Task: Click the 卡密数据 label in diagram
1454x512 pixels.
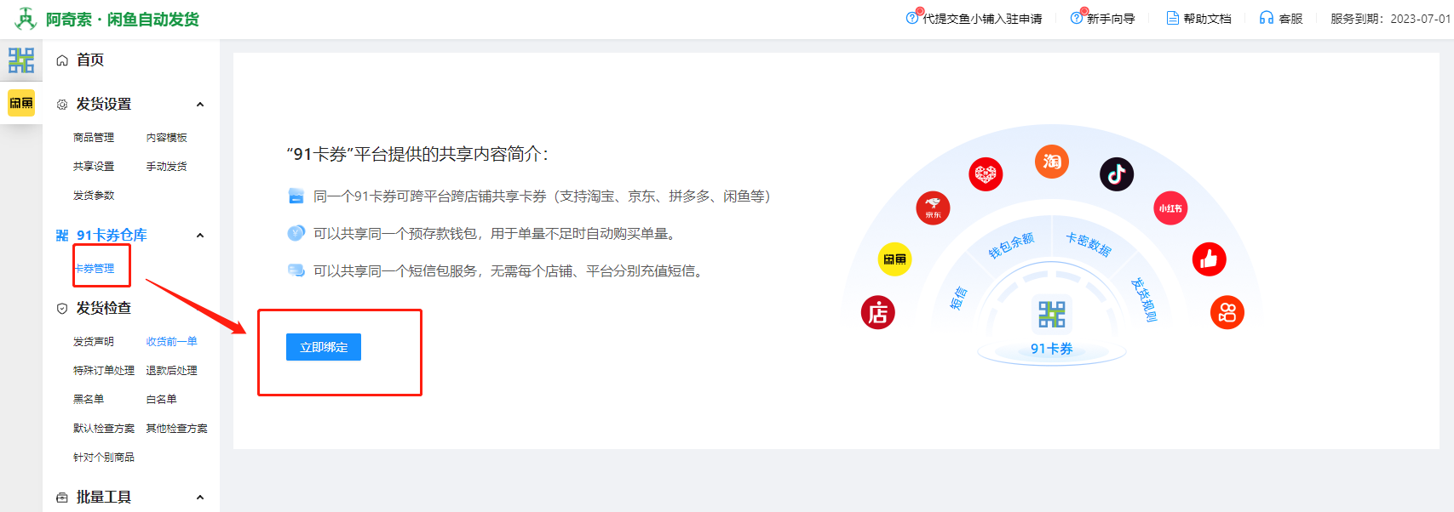Action: coord(1089,244)
